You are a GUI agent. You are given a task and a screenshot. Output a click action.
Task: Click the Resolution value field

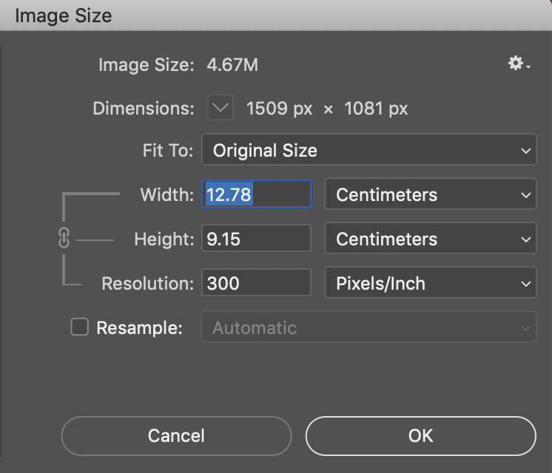point(256,283)
